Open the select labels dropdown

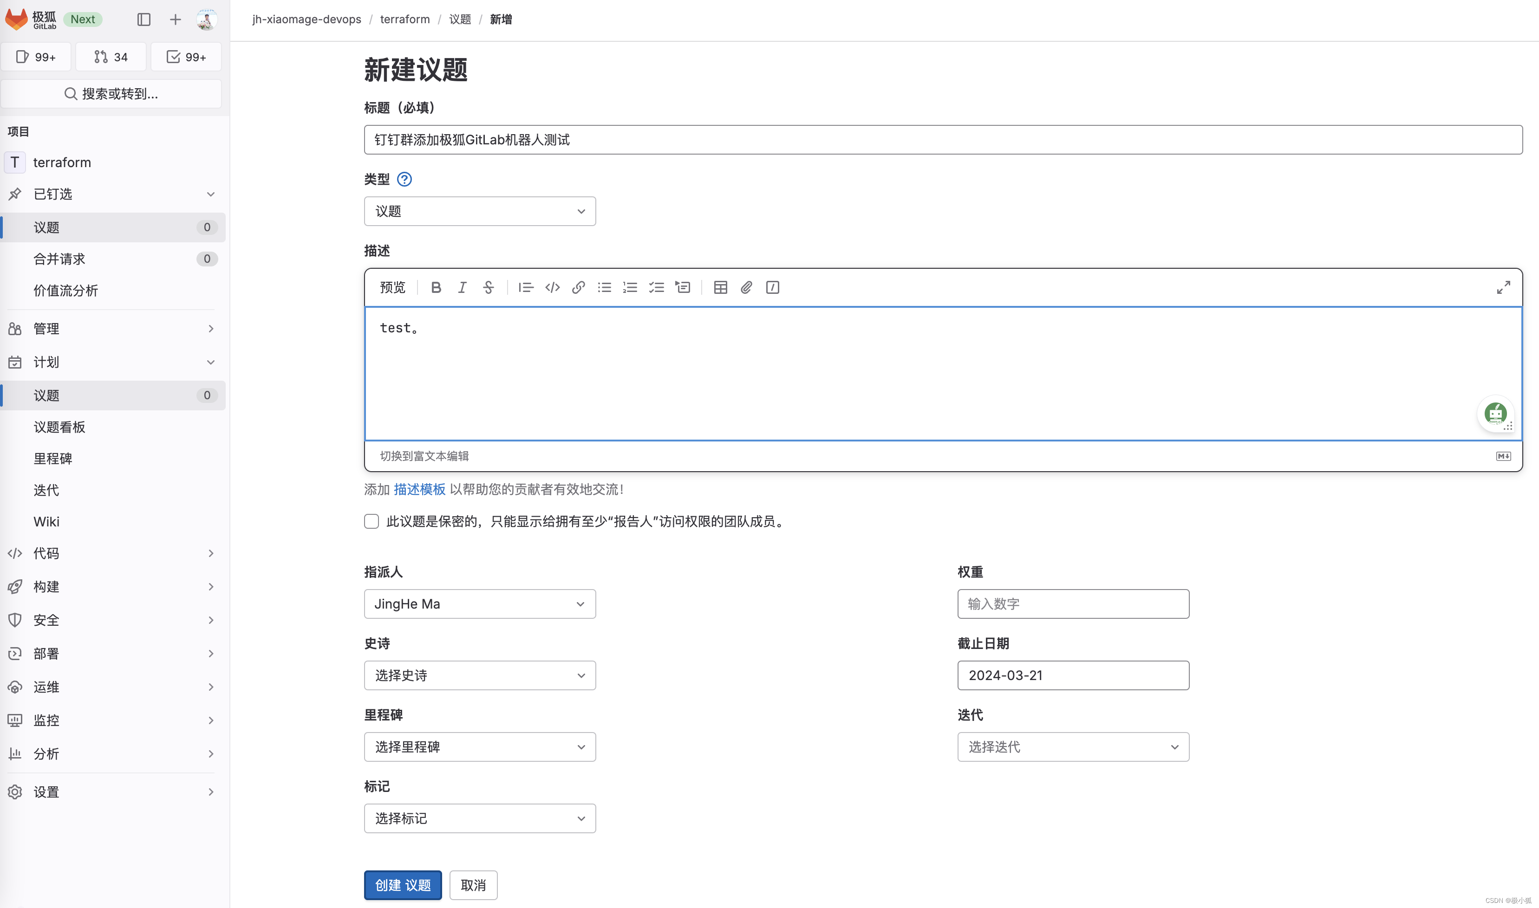coord(480,819)
